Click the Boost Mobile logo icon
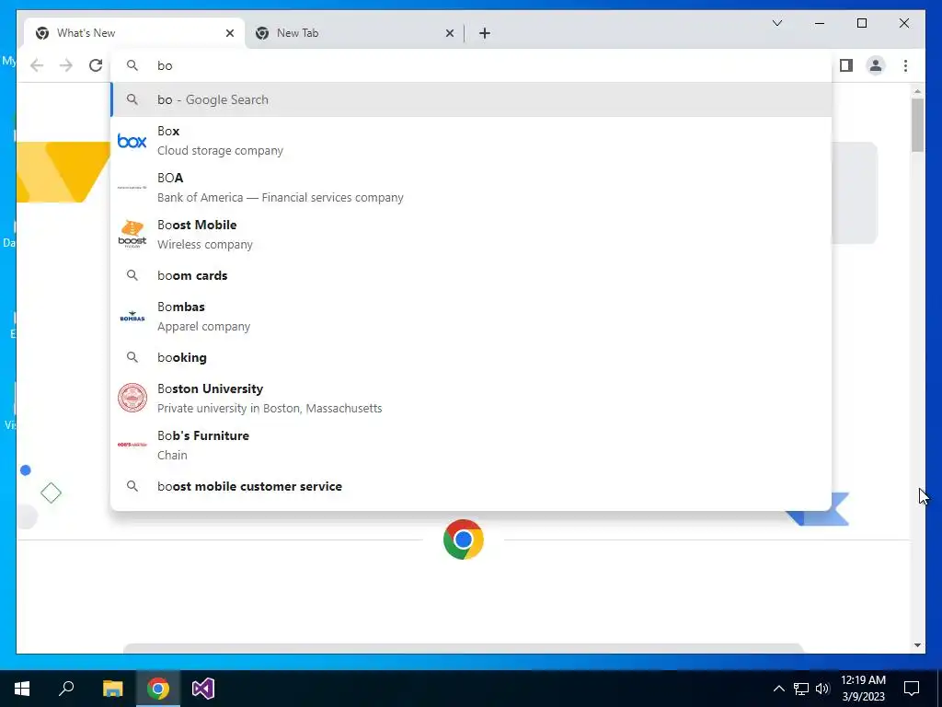The height and width of the screenshot is (707, 942). click(132, 234)
